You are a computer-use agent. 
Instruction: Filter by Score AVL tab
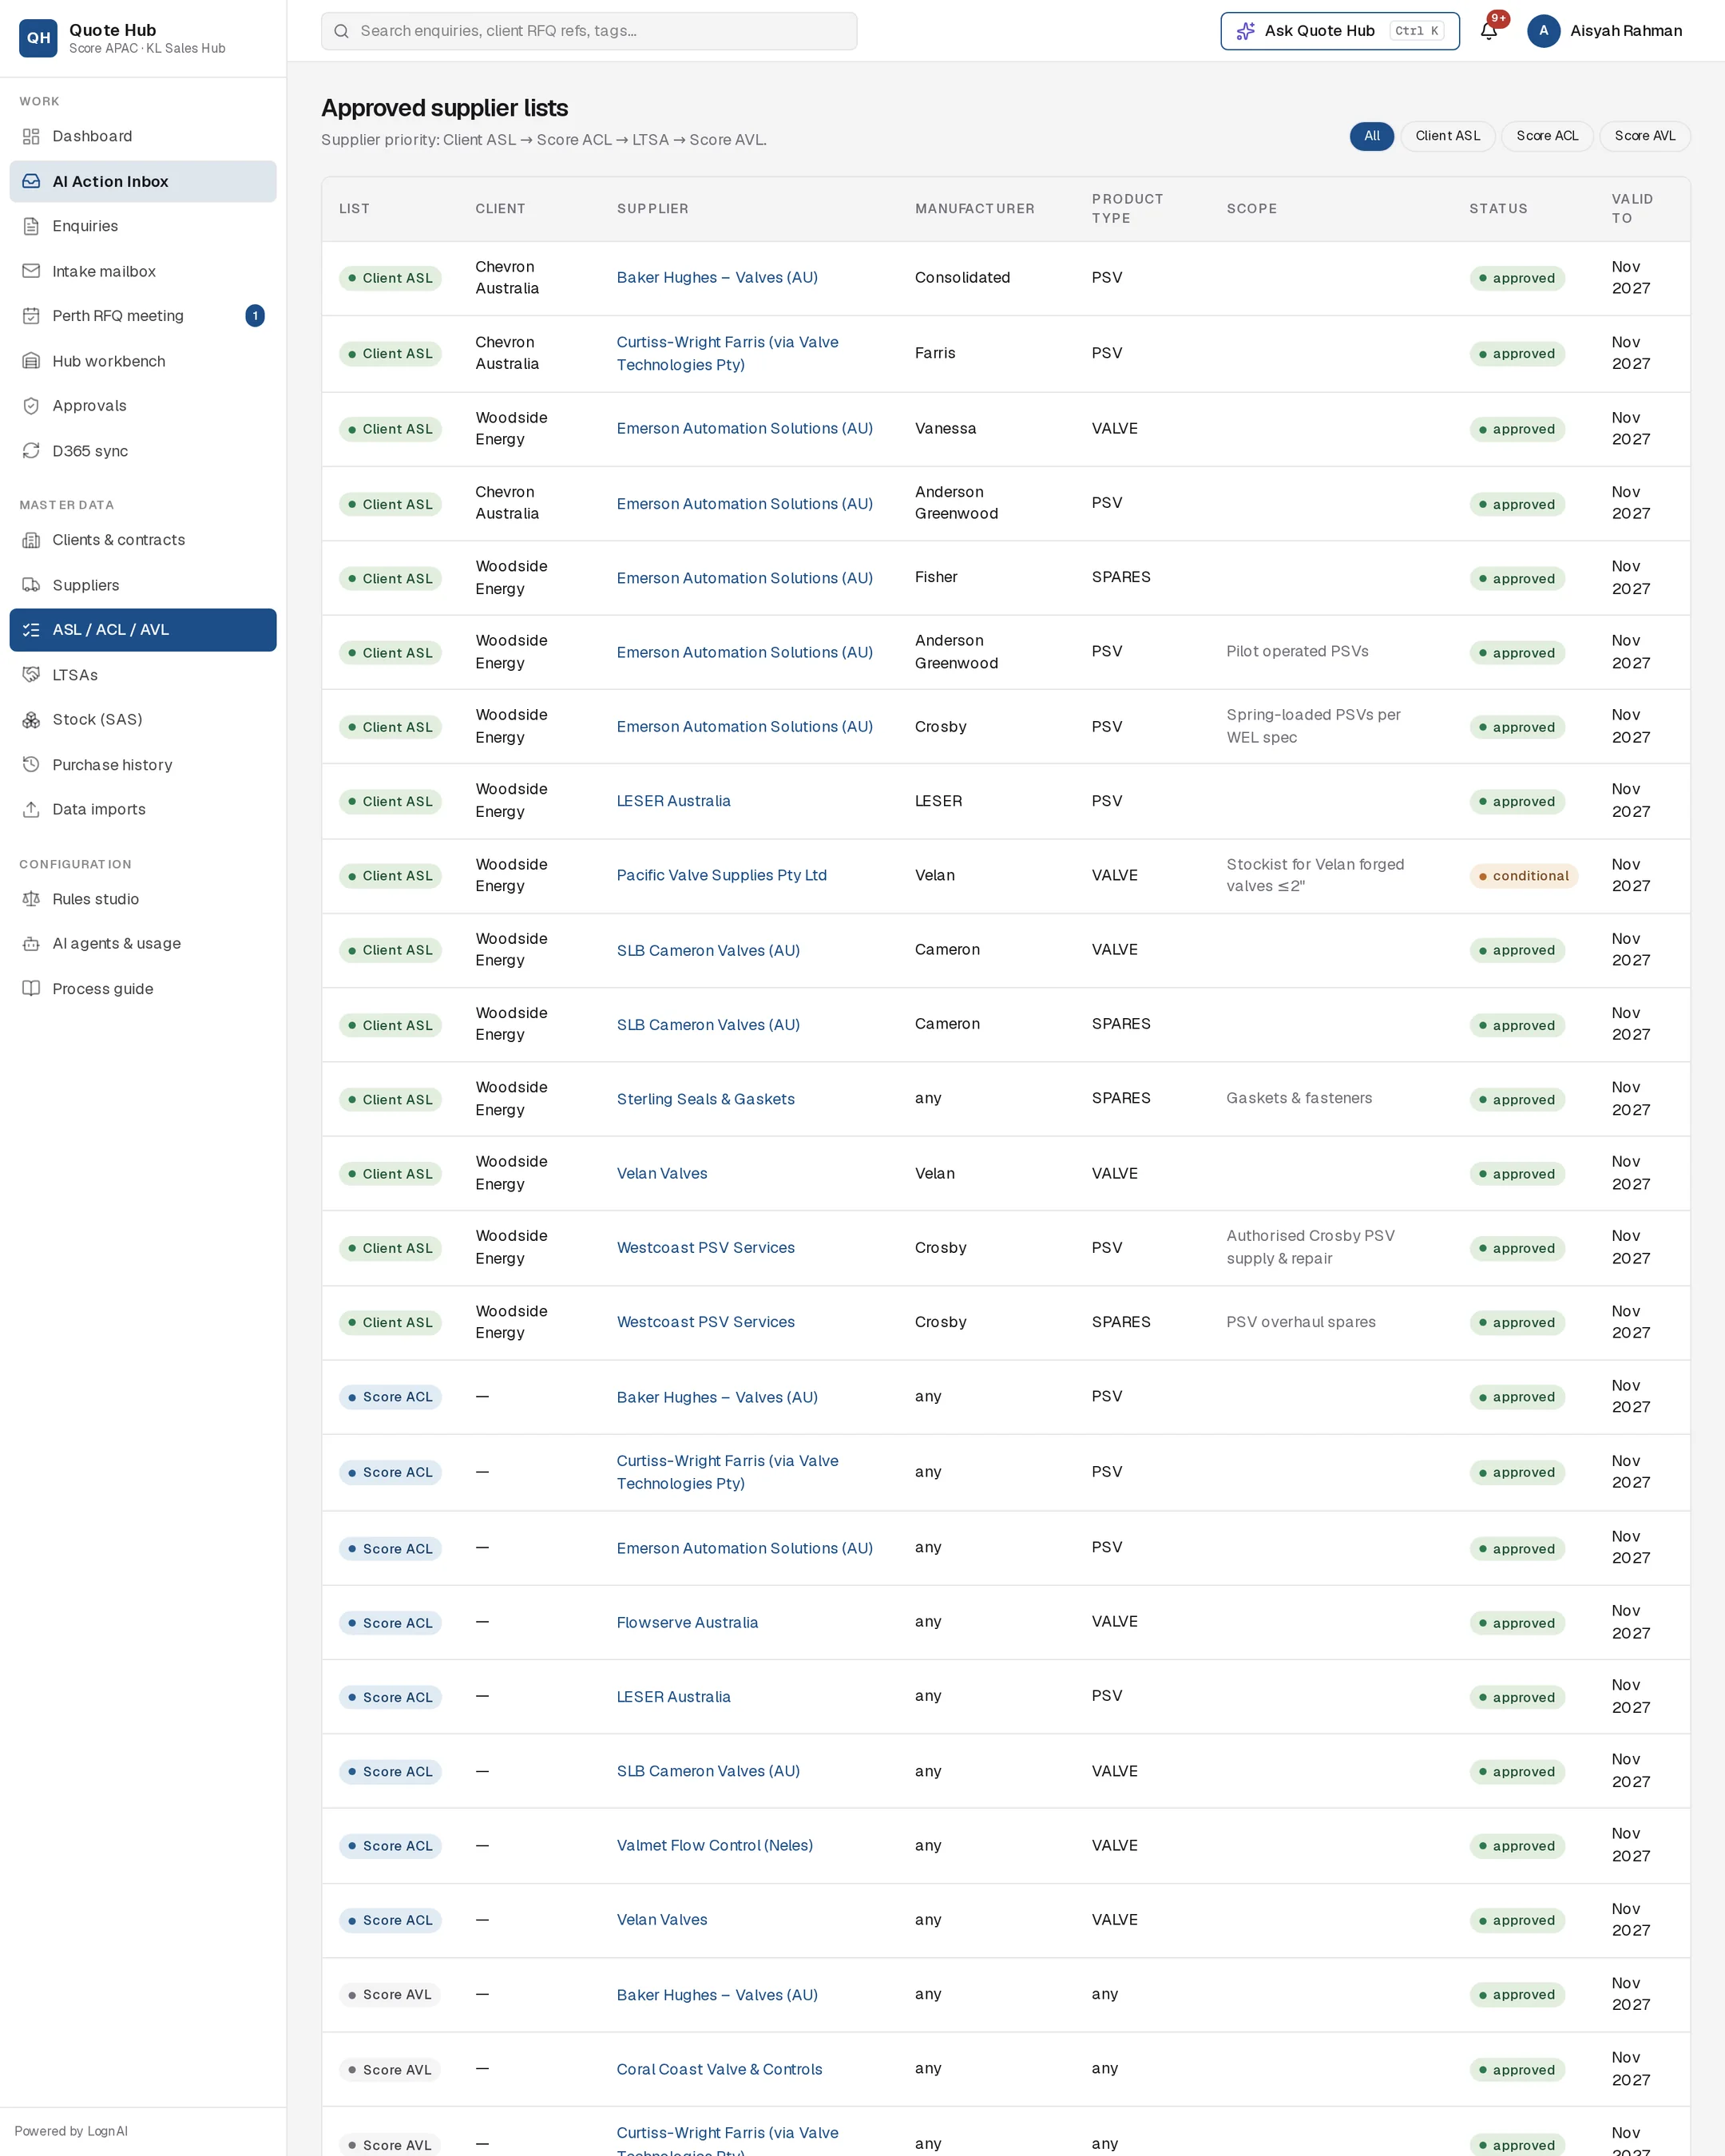tap(1644, 136)
